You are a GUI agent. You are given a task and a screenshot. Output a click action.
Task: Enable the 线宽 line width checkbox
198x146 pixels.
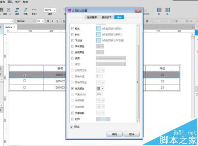(72, 58)
